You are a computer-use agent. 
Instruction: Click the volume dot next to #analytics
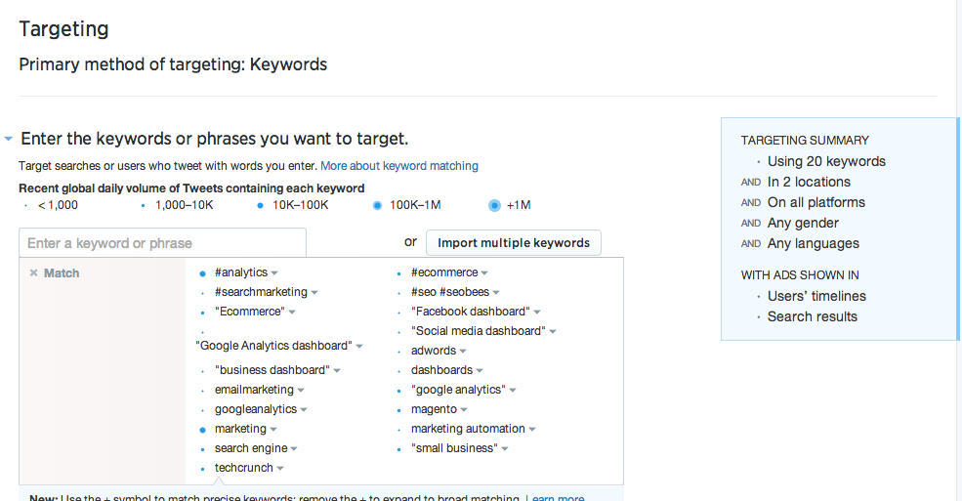(x=202, y=273)
